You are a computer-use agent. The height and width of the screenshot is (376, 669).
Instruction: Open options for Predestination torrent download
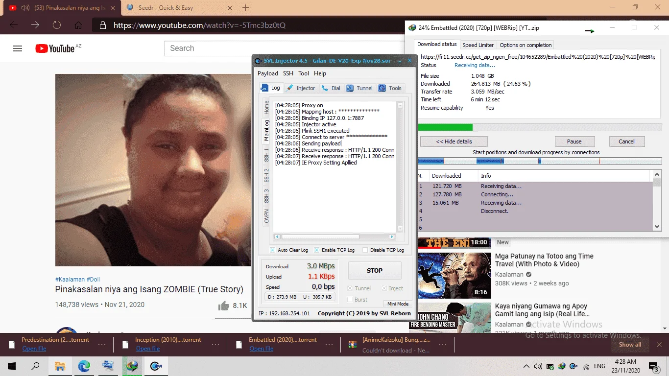point(102,345)
